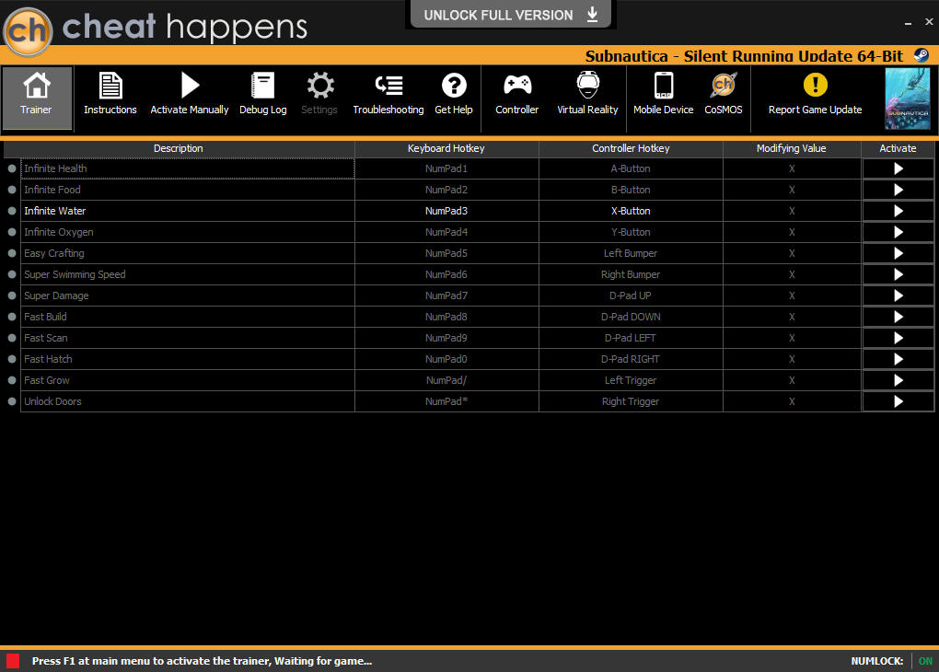Toggle Infinite Oxygen activation arrow
Image resolution: width=939 pixels, height=672 pixels.
(898, 232)
